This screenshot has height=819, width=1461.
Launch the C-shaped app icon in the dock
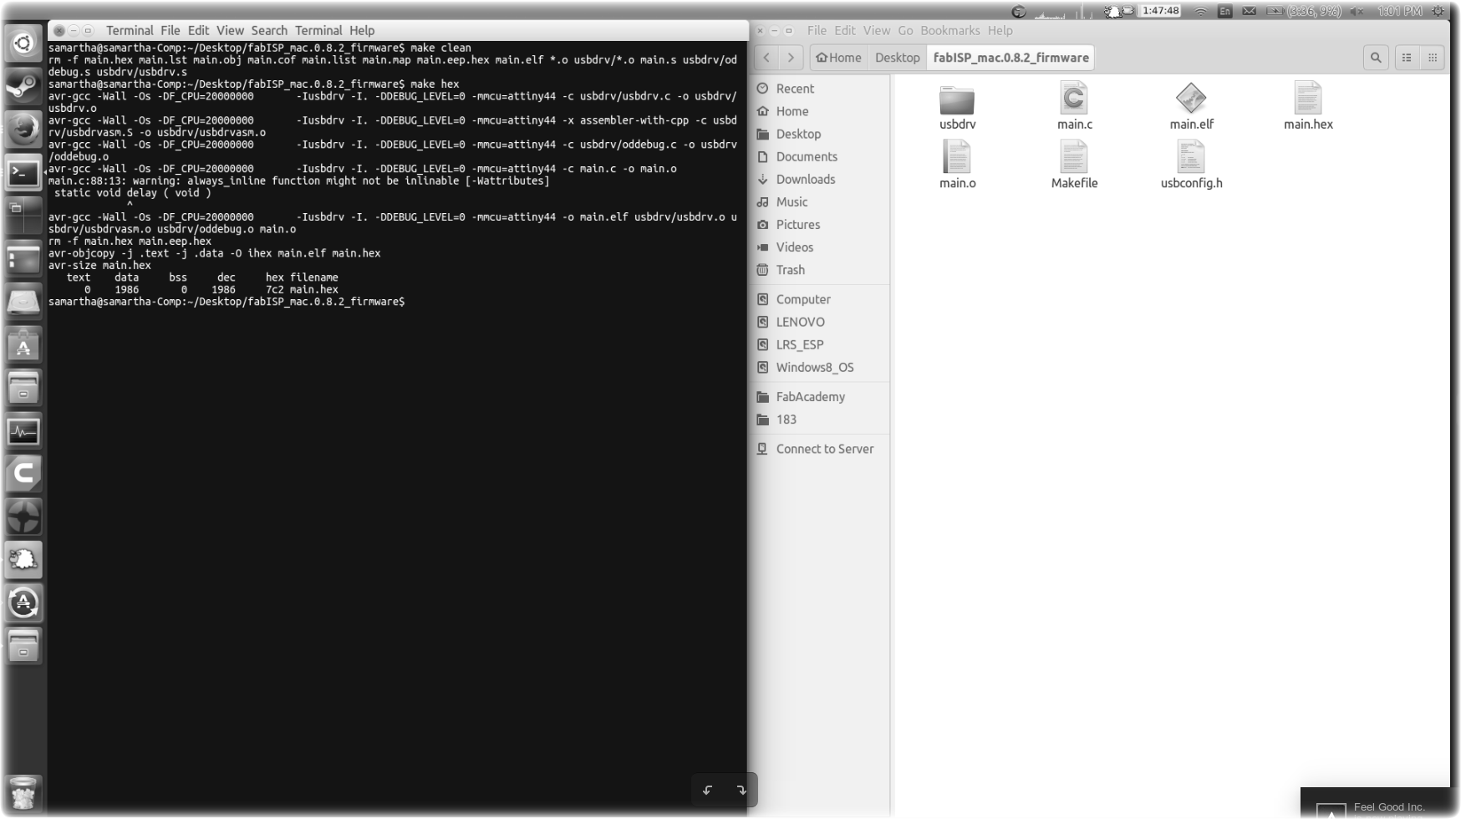[x=23, y=474]
